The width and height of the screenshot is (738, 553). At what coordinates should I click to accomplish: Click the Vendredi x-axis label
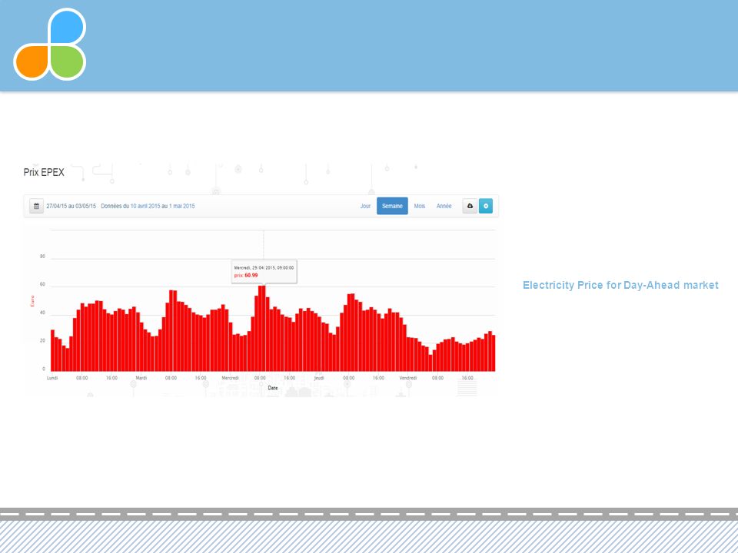(x=408, y=378)
